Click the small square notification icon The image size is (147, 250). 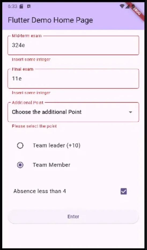point(29,6)
